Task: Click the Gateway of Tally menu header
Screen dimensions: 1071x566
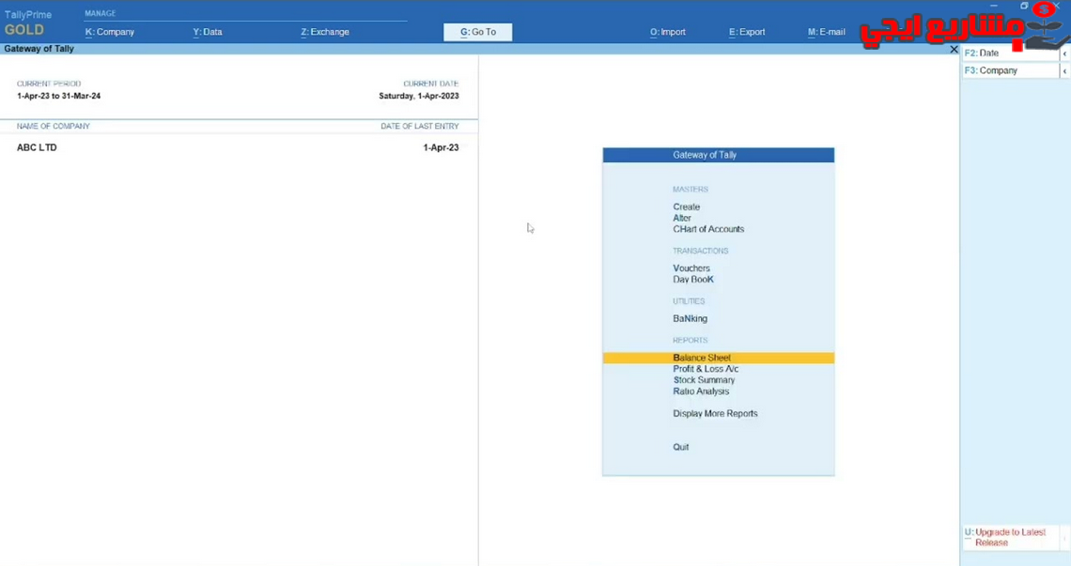Action: coord(718,155)
